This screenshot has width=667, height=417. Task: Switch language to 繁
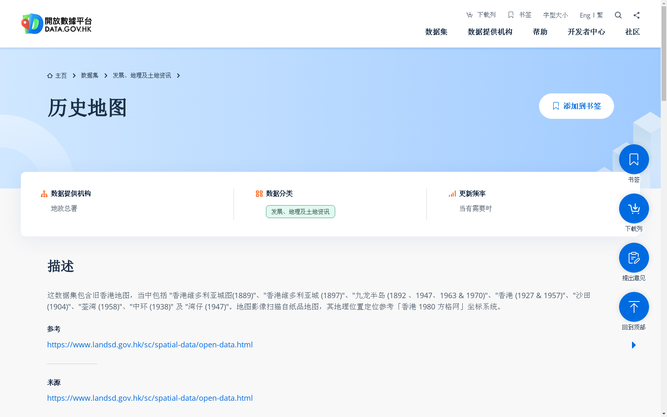600,15
